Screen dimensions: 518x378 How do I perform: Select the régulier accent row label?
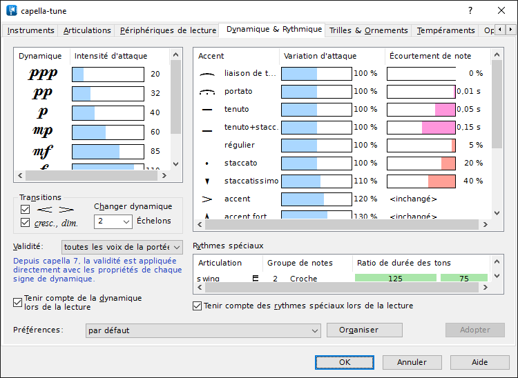[240, 145]
